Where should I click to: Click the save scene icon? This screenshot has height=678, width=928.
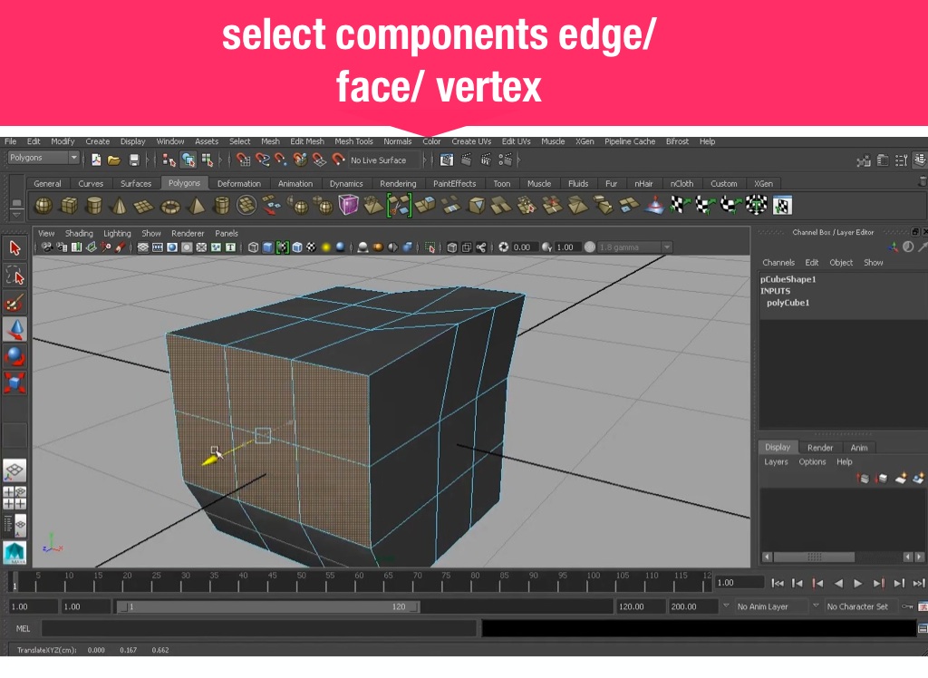[x=134, y=160]
